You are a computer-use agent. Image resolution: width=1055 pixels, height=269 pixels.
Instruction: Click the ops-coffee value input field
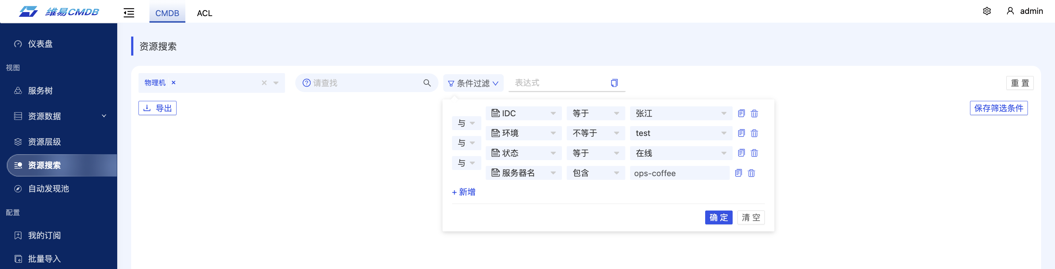(679, 173)
